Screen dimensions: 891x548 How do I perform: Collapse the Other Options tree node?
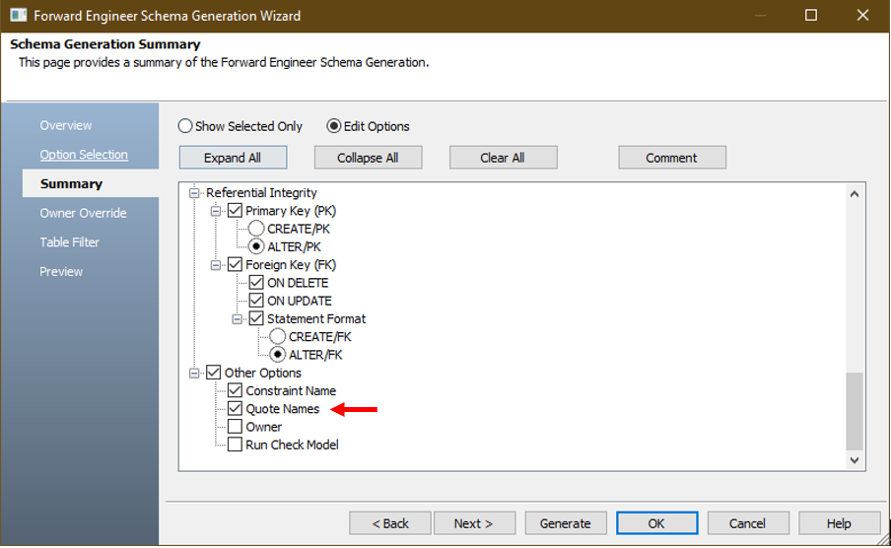[194, 373]
